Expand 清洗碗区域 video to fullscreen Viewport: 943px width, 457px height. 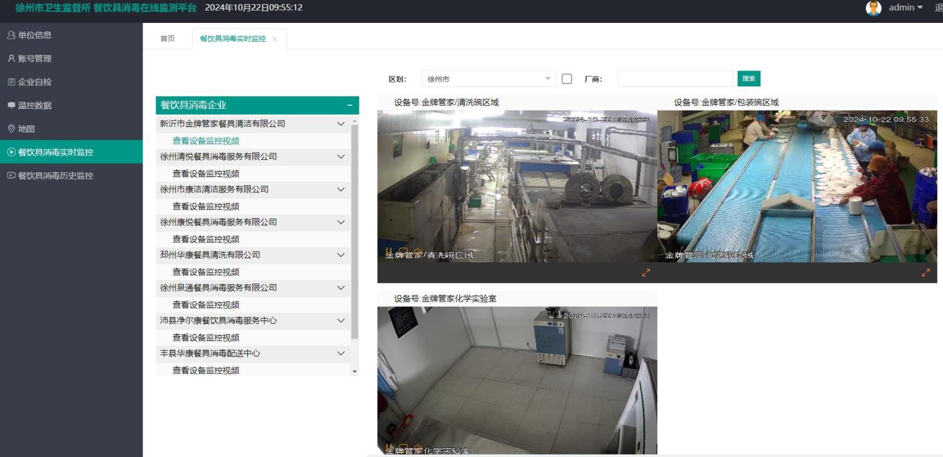point(646,273)
